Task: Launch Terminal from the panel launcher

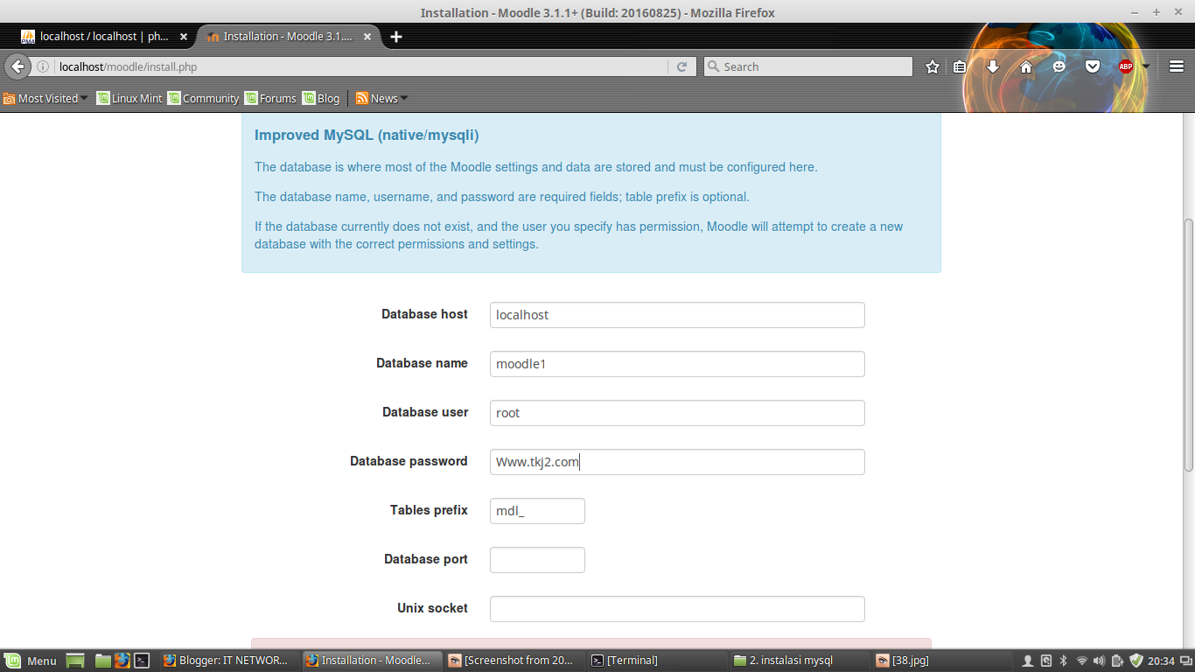Action: (x=142, y=661)
